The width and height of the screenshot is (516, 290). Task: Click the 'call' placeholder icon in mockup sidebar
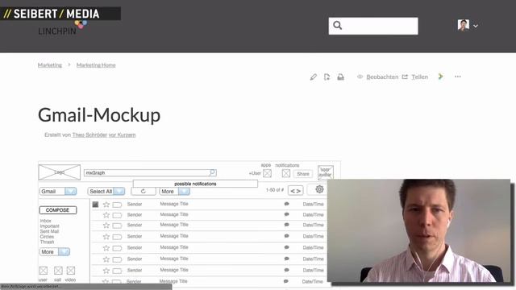[58, 271]
